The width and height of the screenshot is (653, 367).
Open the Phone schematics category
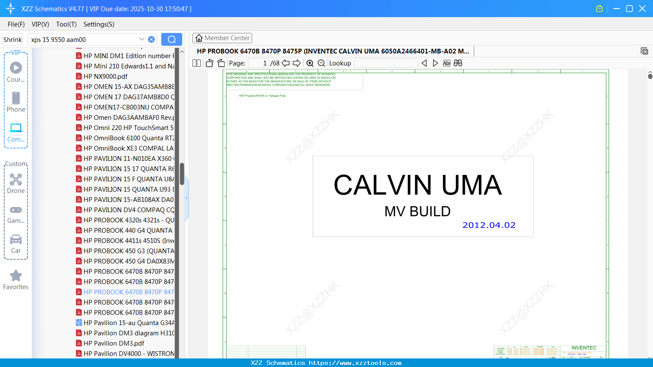pyautogui.click(x=16, y=102)
